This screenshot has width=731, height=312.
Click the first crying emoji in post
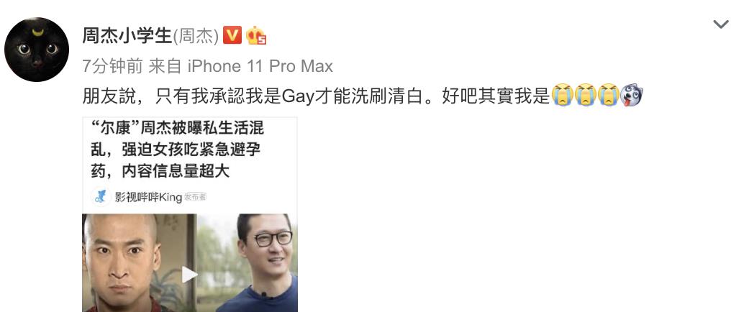pos(562,95)
